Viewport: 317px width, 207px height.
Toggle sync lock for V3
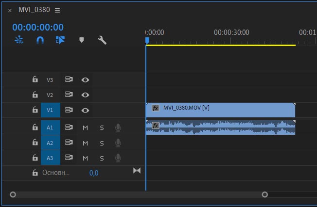point(69,80)
